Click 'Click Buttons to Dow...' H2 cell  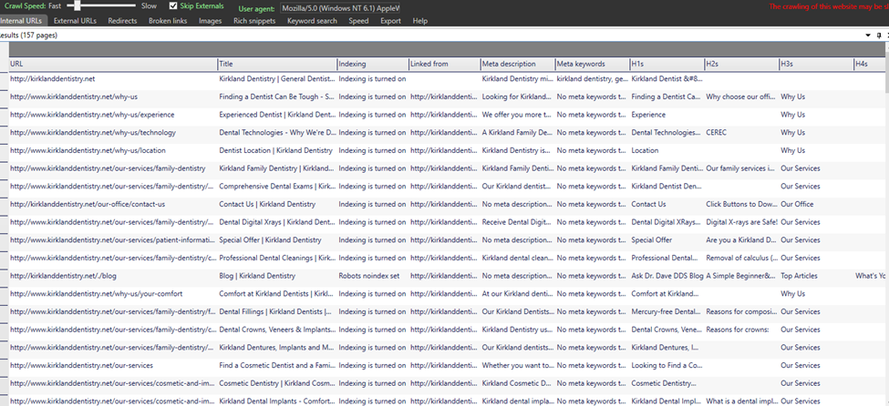[x=741, y=204]
